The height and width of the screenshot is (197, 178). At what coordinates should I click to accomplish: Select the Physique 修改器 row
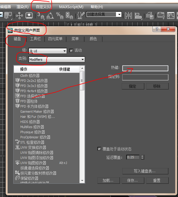pyautogui.click(x=47, y=132)
